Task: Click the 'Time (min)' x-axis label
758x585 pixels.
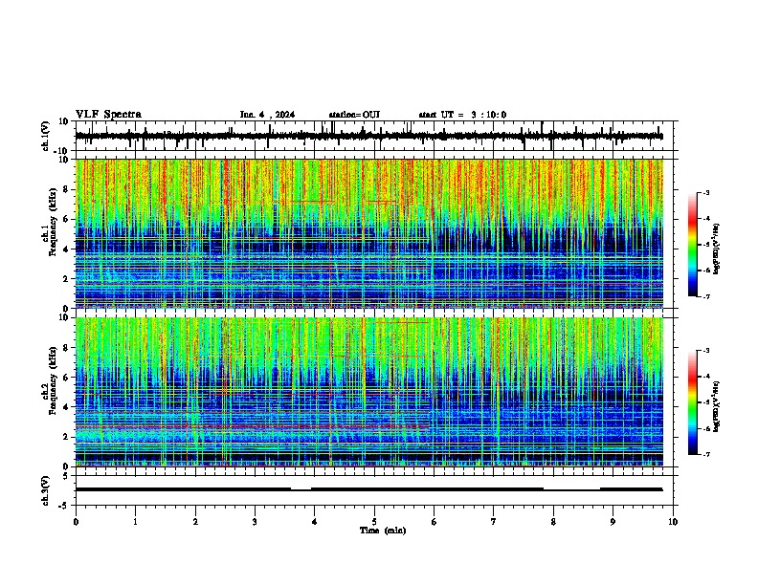Action: (383, 531)
